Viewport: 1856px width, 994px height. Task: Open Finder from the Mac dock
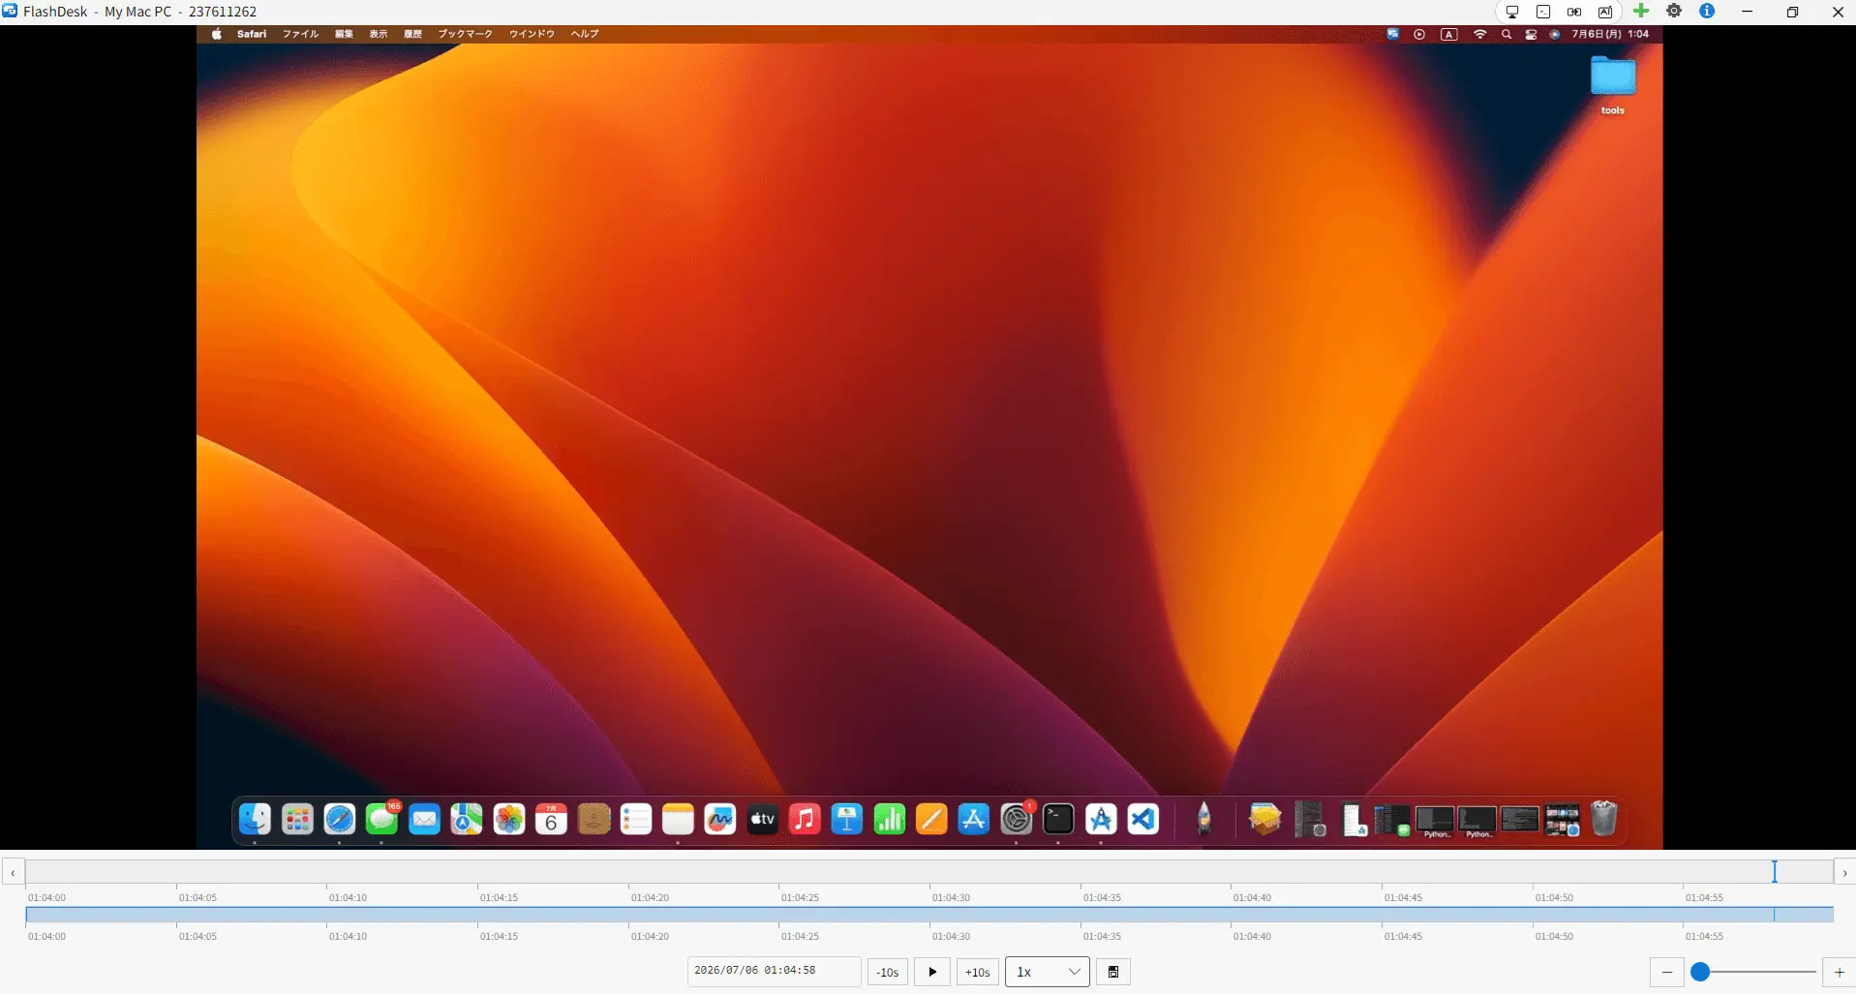tap(255, 820)
